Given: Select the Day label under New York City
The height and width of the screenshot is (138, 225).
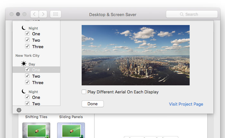Looking at the screenshot, I should pyautogui.click(x=32, y=64).
